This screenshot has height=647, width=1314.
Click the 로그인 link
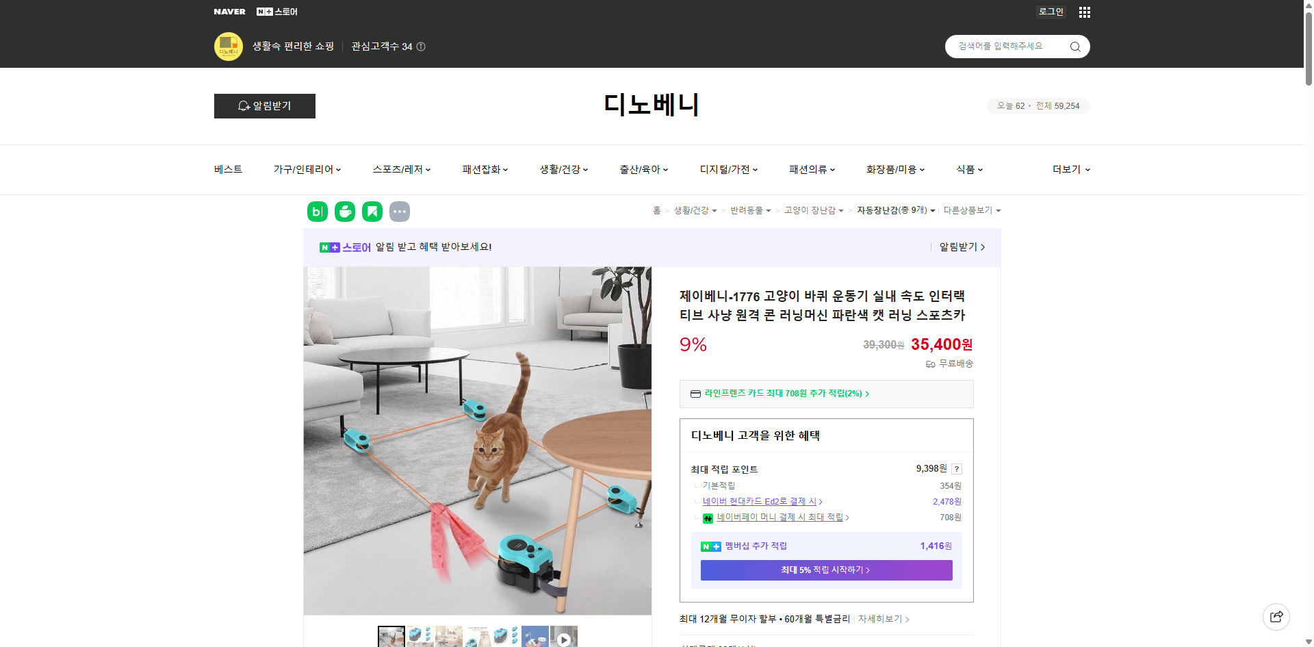pyautogui.click(x=1051, y=12)
